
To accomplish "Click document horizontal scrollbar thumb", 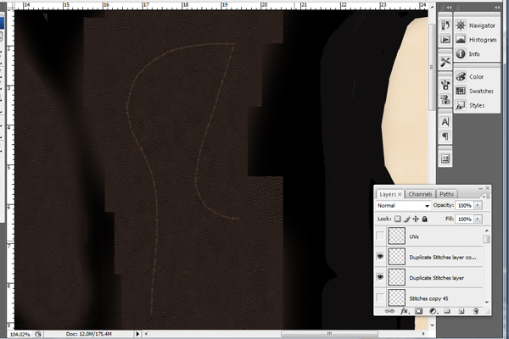I will (329, 334).
